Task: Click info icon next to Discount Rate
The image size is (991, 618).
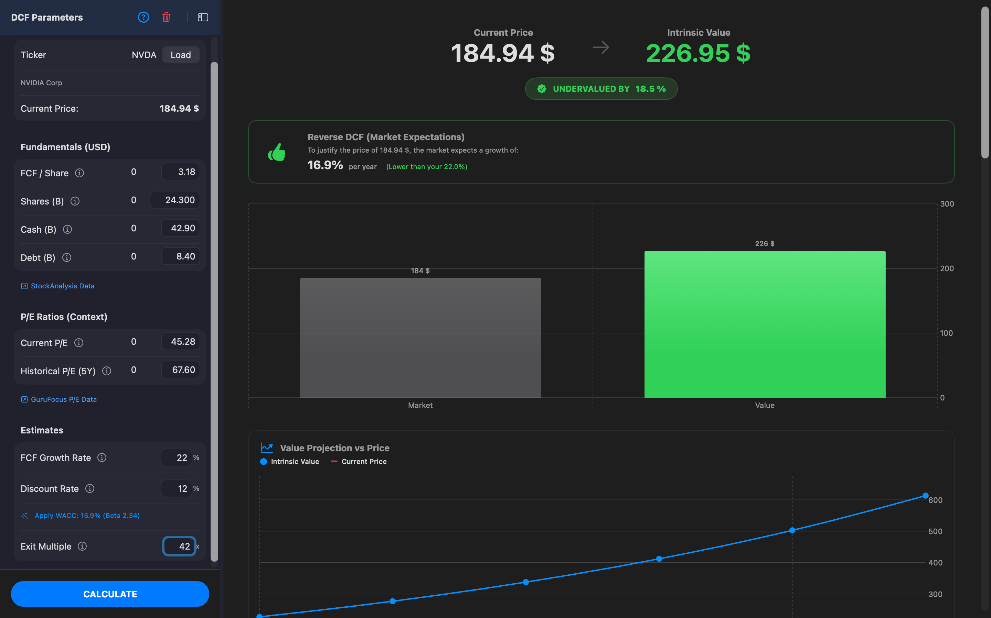Action: [90, 488]
